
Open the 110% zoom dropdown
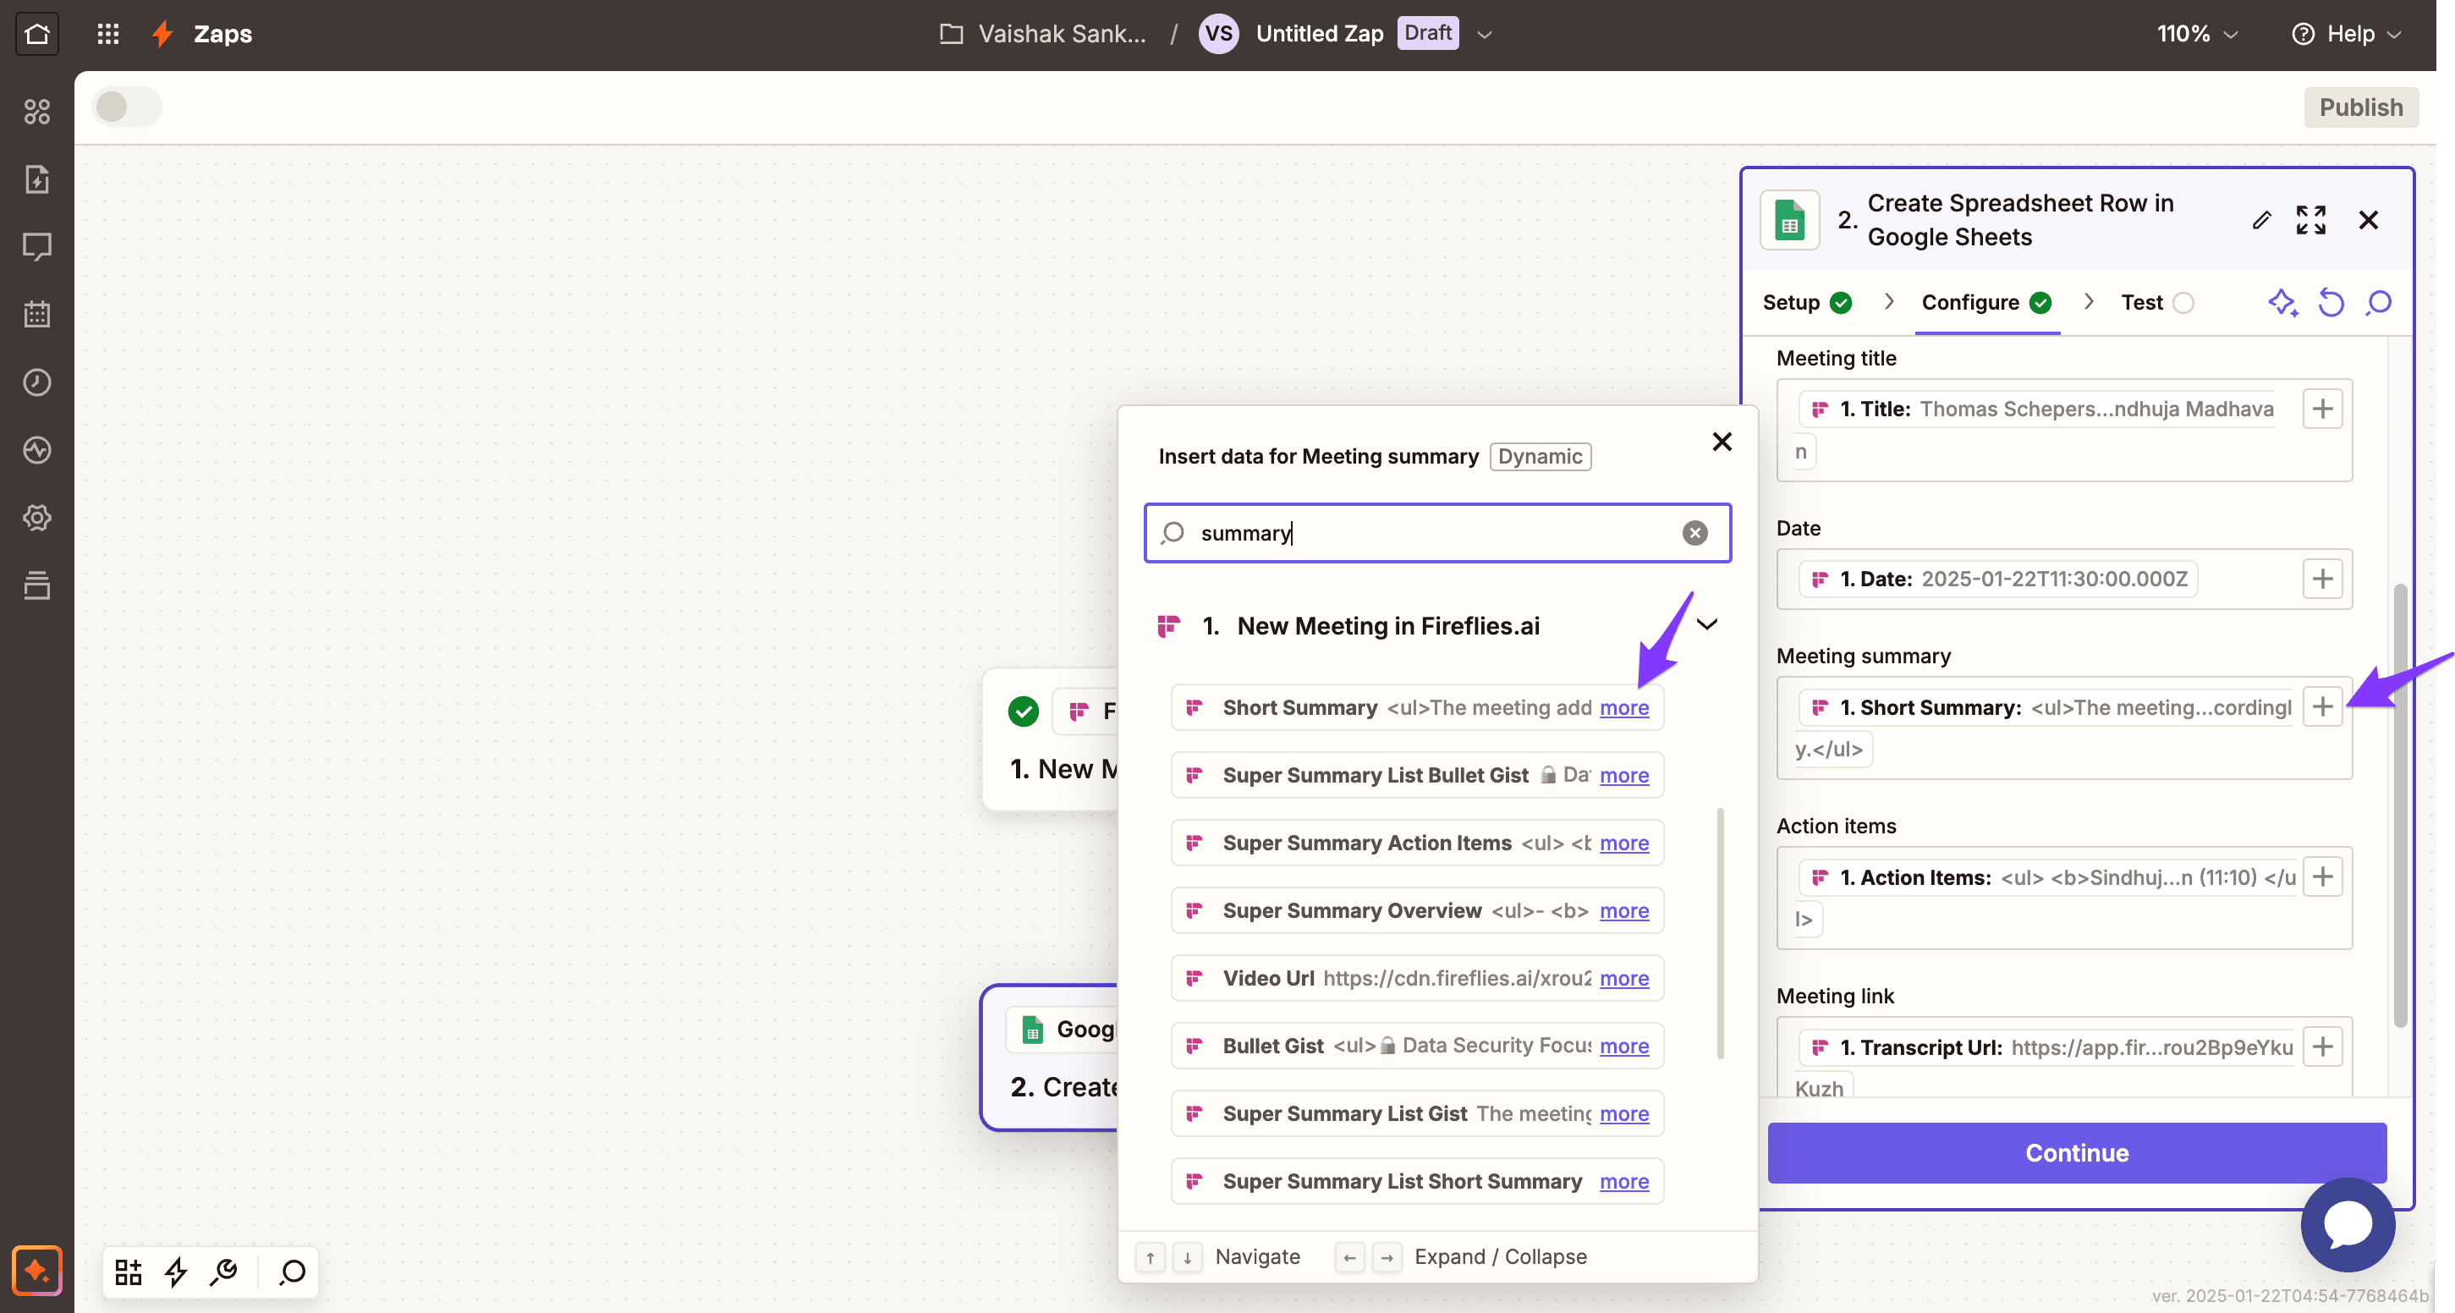point(2197,33)
